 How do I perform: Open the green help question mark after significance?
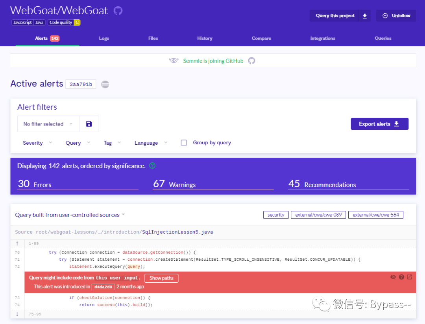click(152, 166)
